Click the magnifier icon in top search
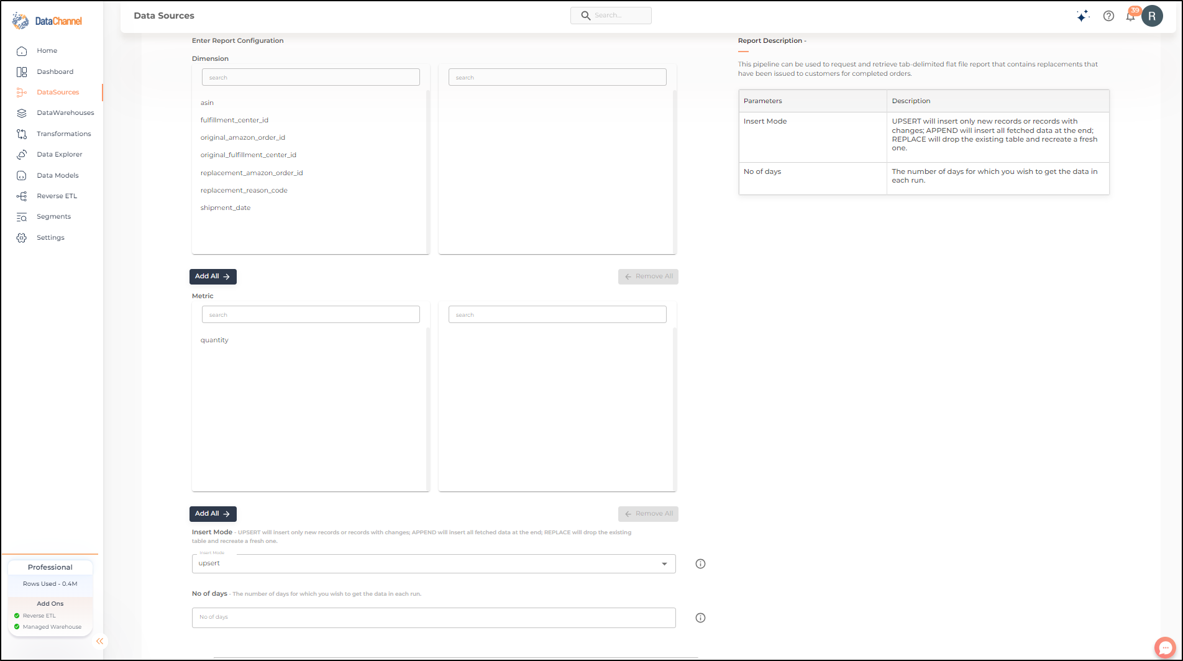The image size is (1183, 661). tap(585, 16)
